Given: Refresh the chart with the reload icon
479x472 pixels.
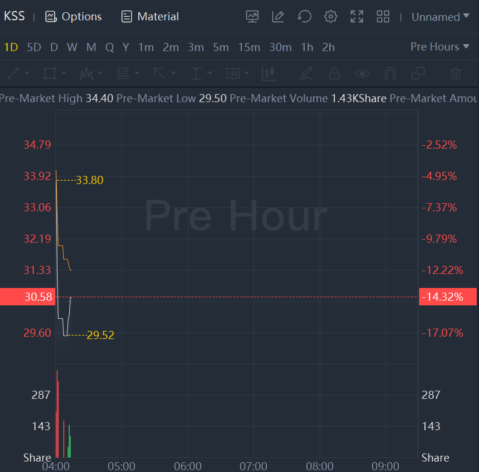Looking at the screenshot, I should (305, 17).
